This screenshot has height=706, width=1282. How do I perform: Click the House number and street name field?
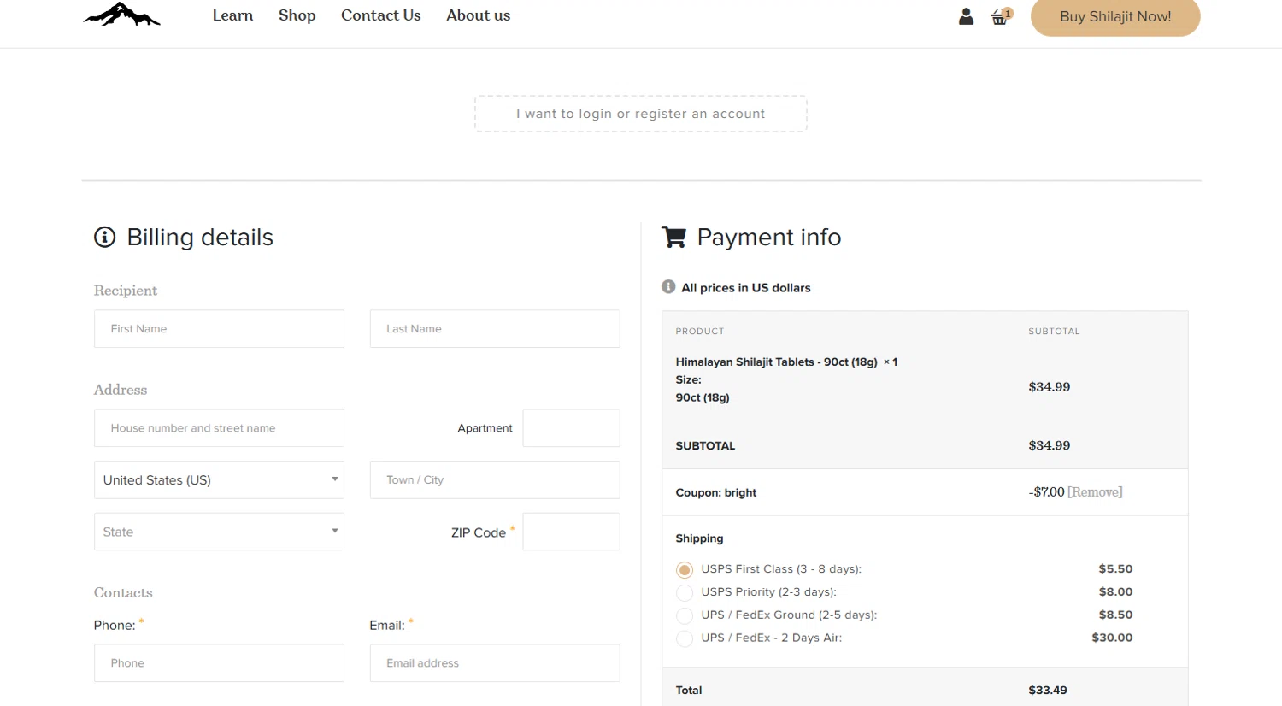point(219,428)
